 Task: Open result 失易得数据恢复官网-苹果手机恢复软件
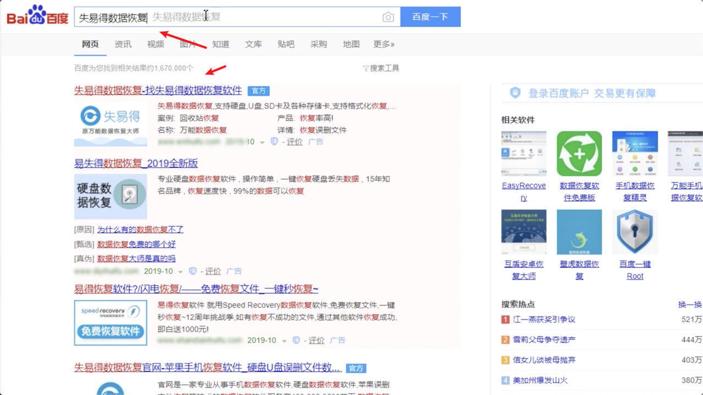pos(208,368)
